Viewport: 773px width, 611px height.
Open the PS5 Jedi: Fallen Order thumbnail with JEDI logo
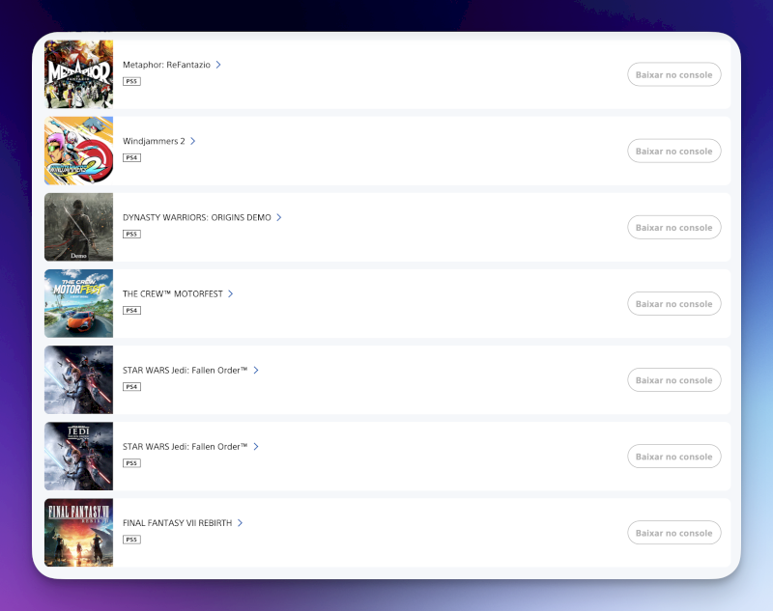[x=79, y=456]
